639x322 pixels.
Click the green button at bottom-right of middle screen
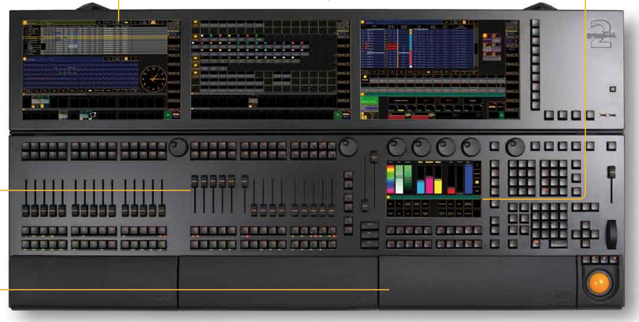point(338,115)
